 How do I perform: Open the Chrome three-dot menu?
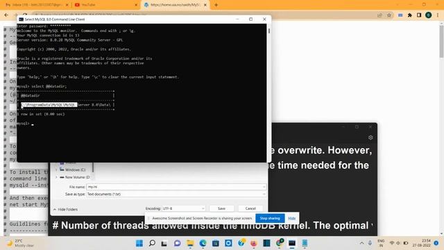438,15
